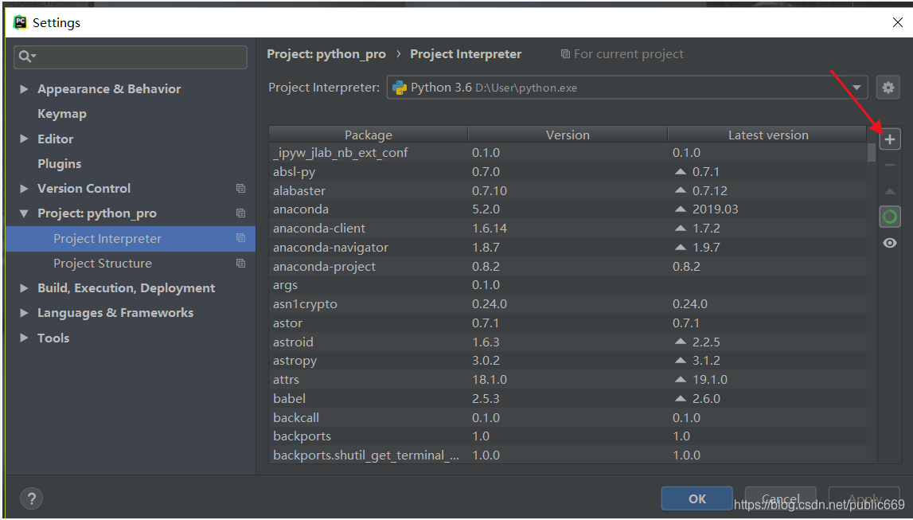Sort by the Version column header
Screen dimensions: 913x520
pyautogui.click(x=568, y=135)
